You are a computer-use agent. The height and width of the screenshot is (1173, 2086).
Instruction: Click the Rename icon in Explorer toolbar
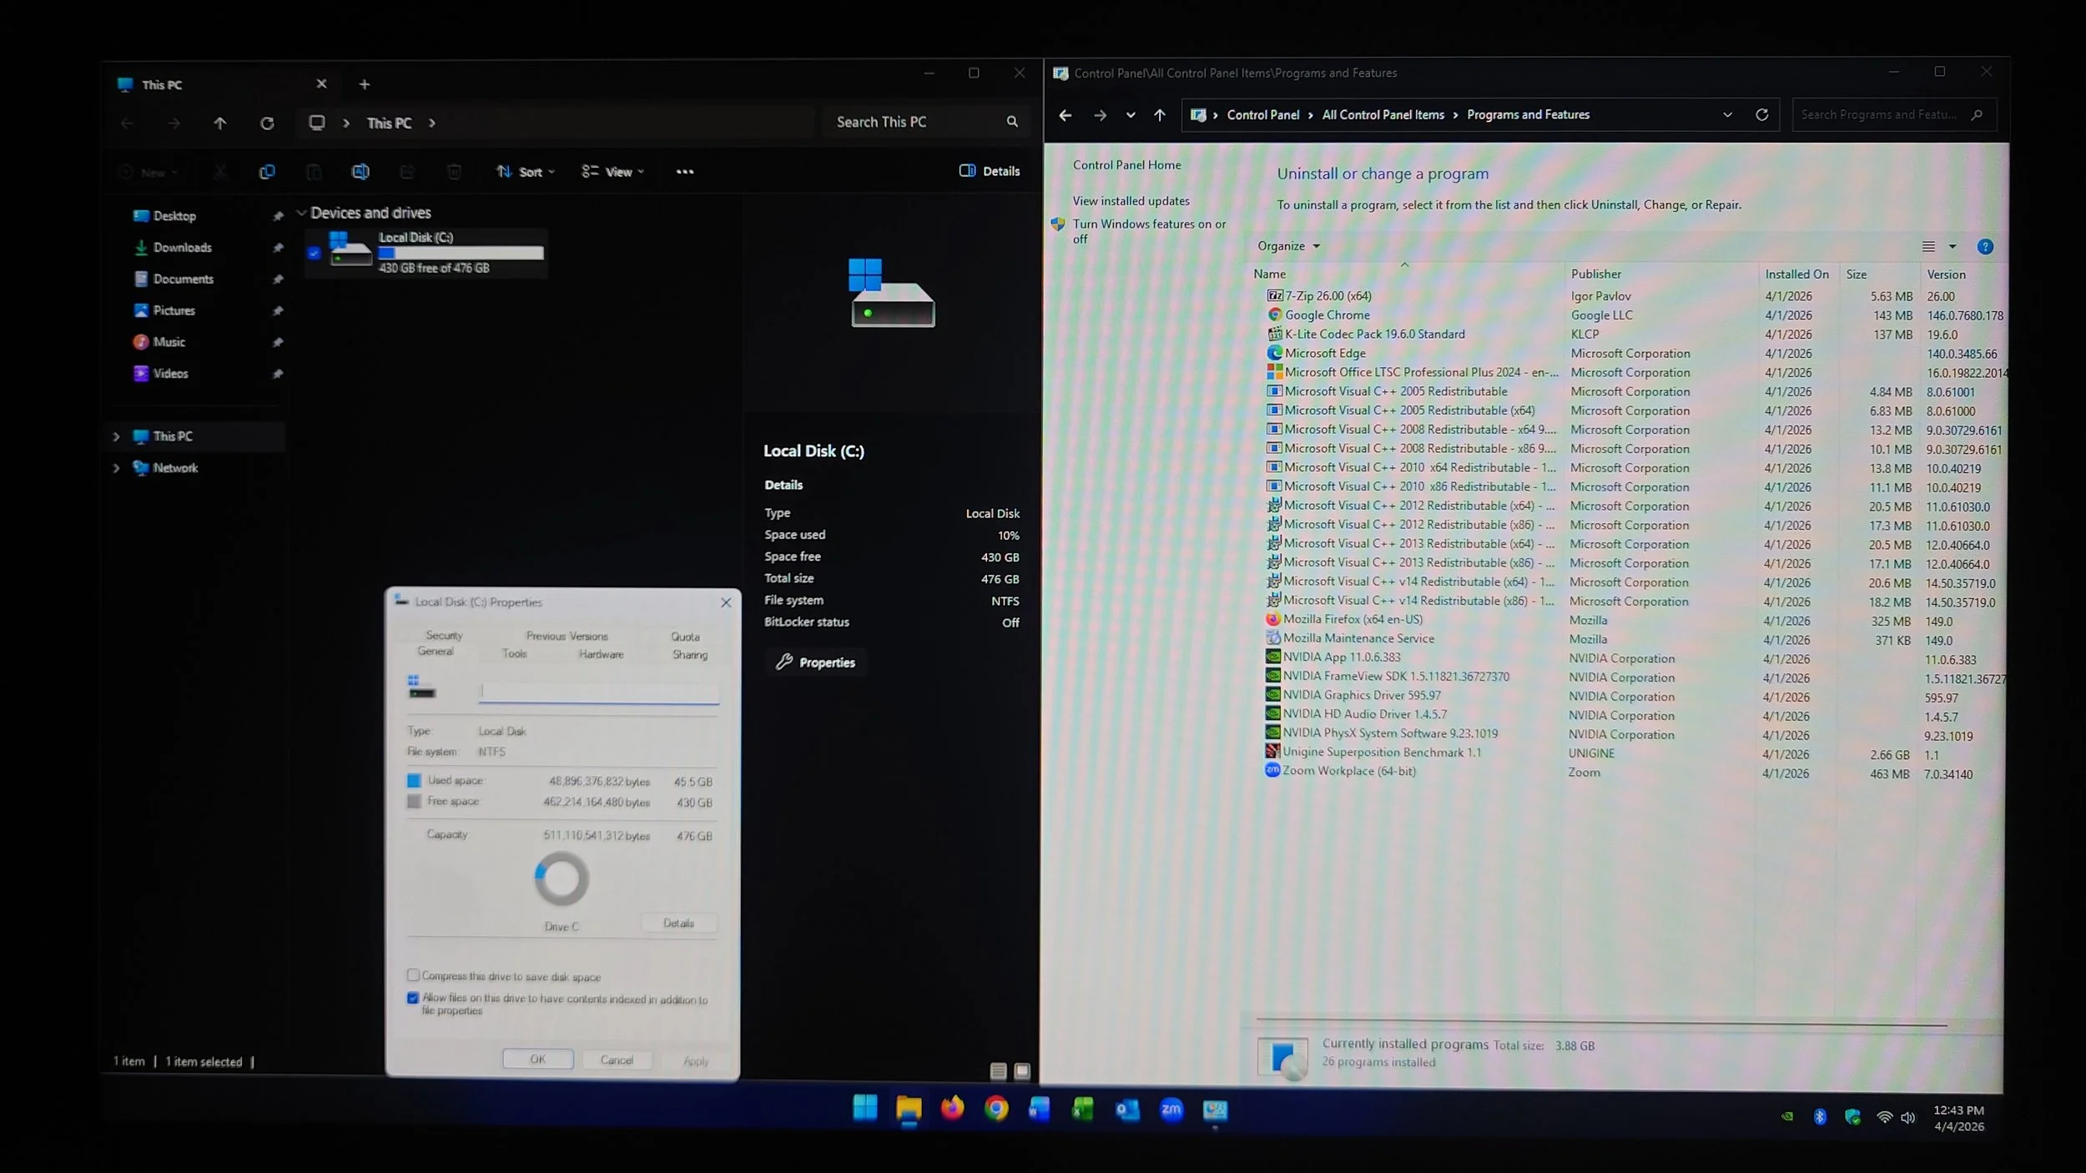pyautogui.click(x=360, y=172)
